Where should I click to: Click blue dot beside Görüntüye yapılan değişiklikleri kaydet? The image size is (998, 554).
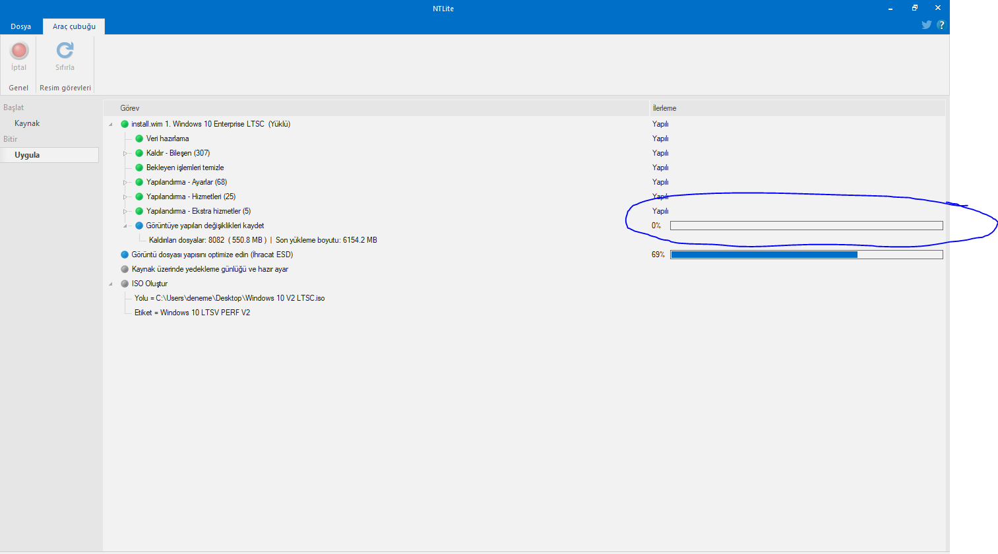139,226
